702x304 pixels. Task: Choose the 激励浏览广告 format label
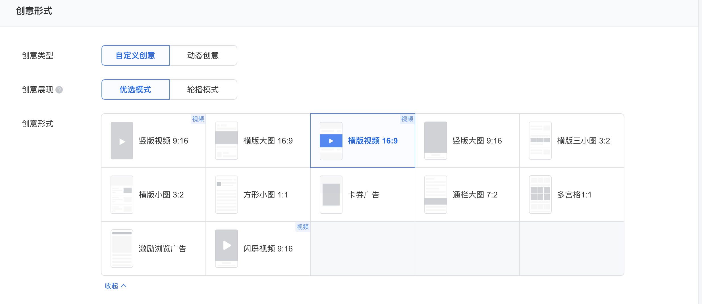pos(162,249)
